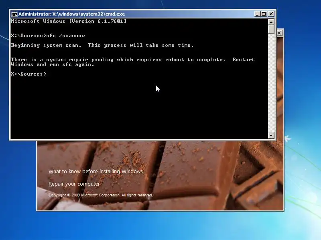This screenshot has height=240, width=321.
Task: Minimize the Administrator cmd.exe window
Action: [x=257, y=14]
